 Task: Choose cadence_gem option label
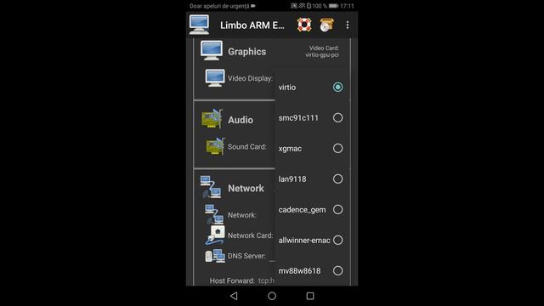point(302,210)
